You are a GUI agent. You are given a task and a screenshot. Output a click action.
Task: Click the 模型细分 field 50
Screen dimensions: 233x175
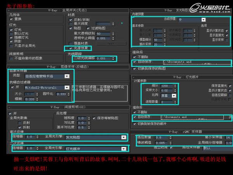[158, 40]
